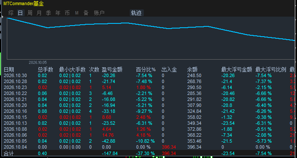Click balance 248.50 in 余额 column

click(x=194, y=76)
